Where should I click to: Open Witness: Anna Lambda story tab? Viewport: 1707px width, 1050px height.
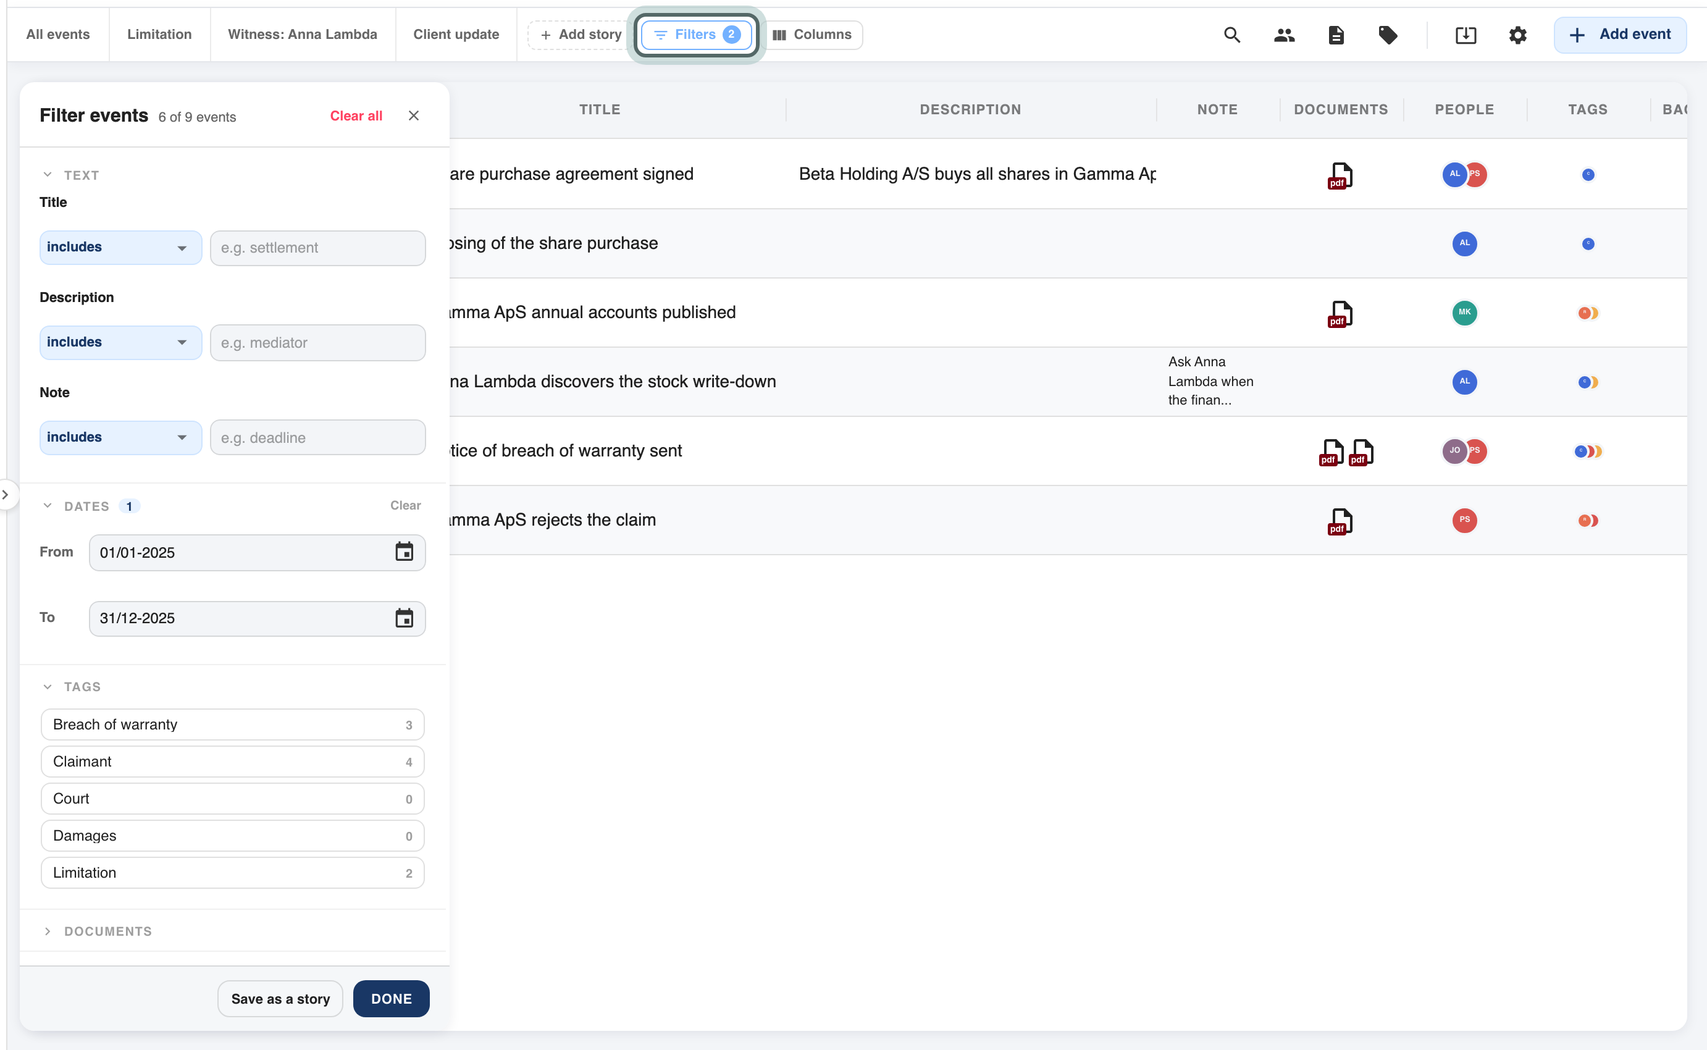pos(303,34)
